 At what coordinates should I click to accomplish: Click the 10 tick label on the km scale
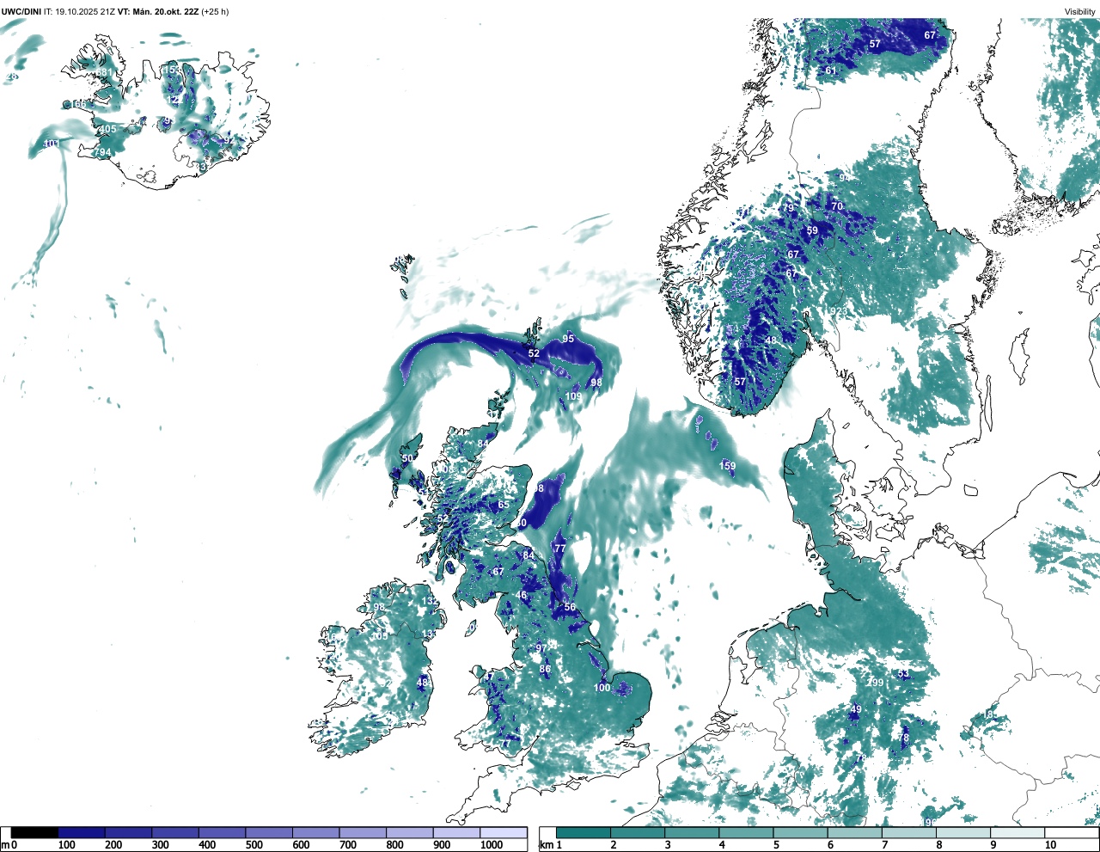1050,845
